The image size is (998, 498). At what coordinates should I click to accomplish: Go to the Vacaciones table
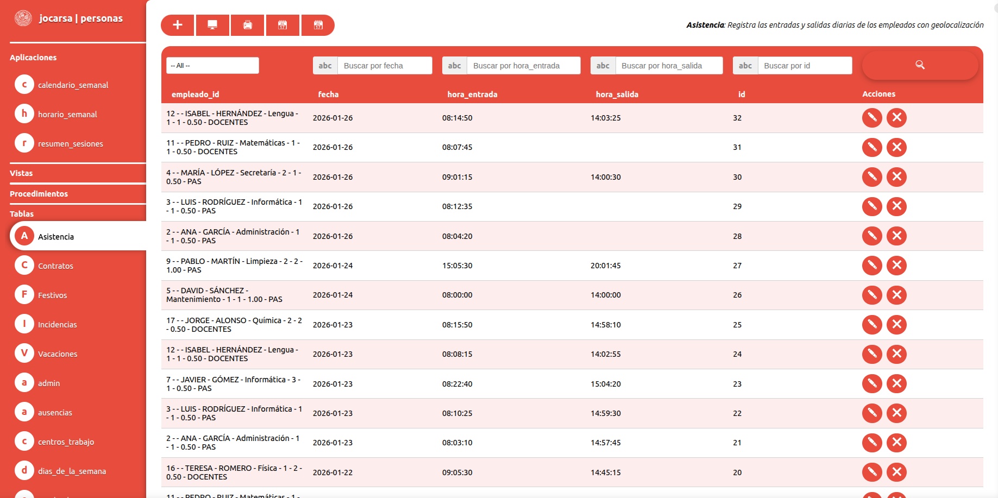(58, 354)
